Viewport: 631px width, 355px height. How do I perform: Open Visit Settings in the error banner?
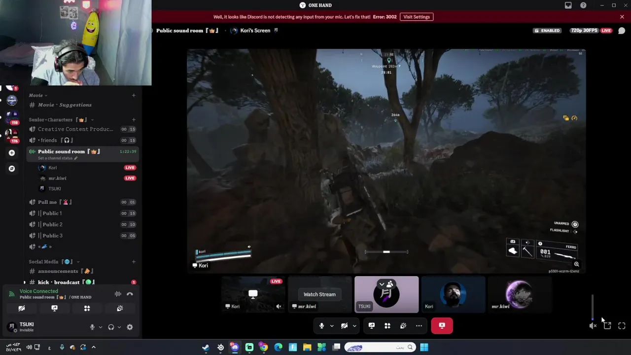pos(417,17)
